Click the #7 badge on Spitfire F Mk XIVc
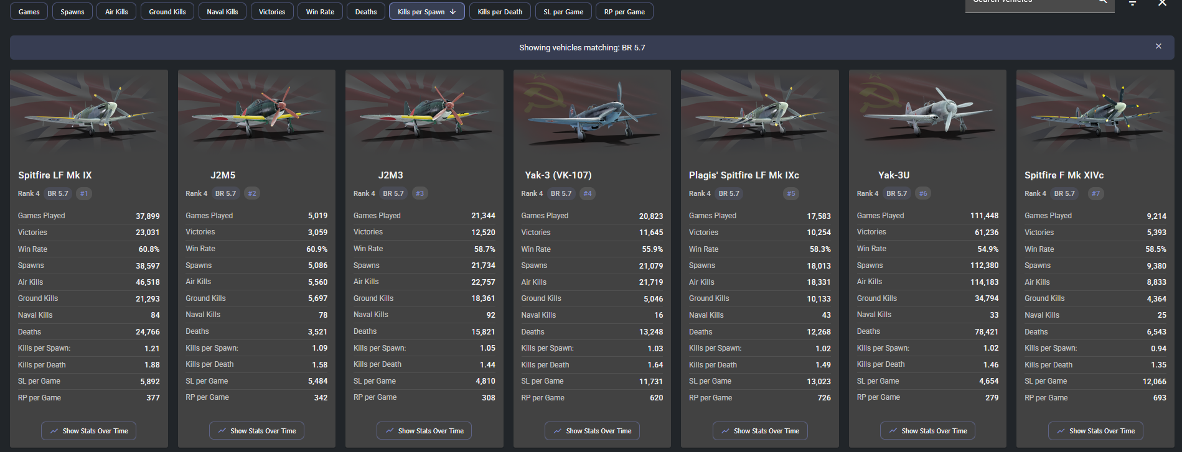Viewport: 1182px width, 452px height. (1095, 193)
